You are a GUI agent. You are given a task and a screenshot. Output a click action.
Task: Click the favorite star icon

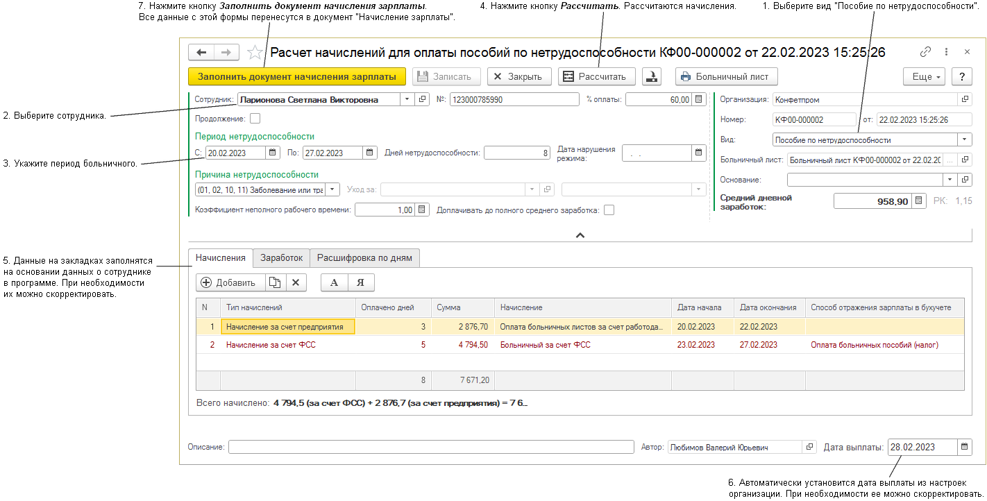(x=255, y=53)
